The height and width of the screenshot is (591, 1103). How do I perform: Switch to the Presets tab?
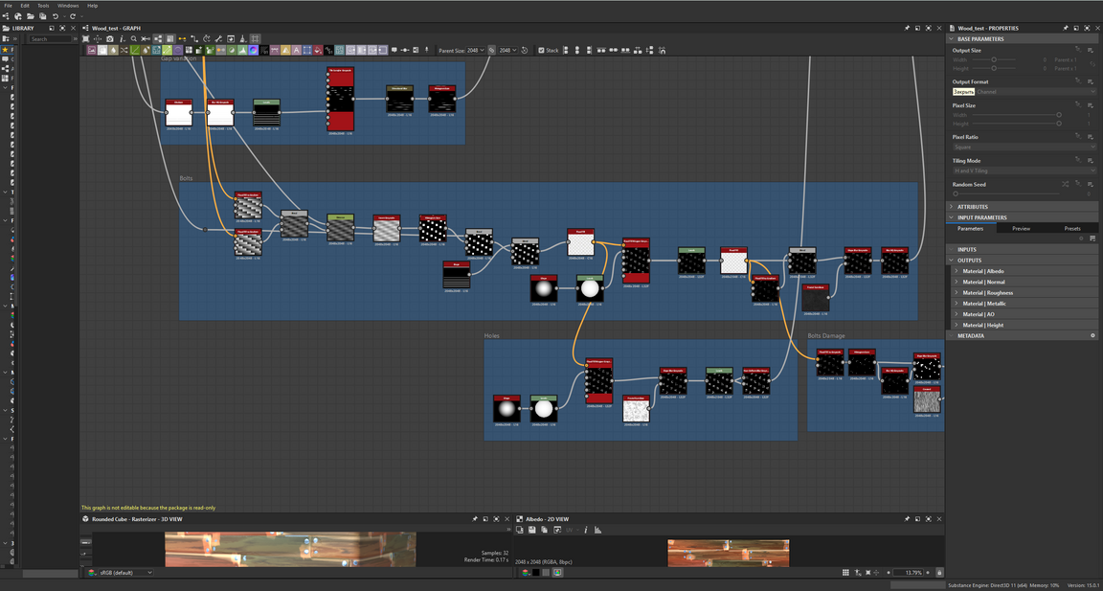pos(1071,228)
